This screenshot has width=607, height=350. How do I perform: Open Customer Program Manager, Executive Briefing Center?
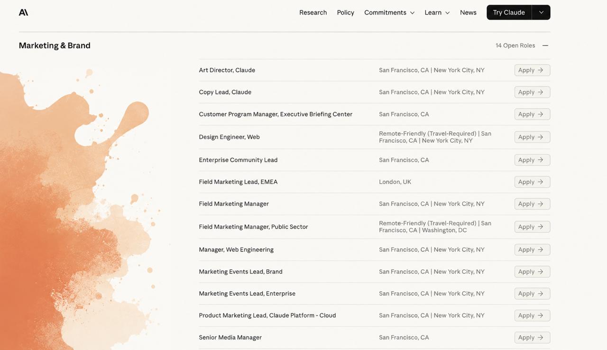coord(276,114)
